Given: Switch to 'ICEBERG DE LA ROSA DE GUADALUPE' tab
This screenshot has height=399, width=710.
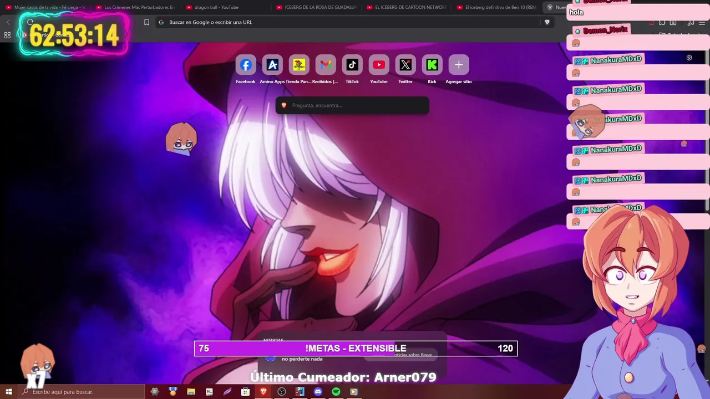Looking at the screenshot, I should (x=317, y=7).
